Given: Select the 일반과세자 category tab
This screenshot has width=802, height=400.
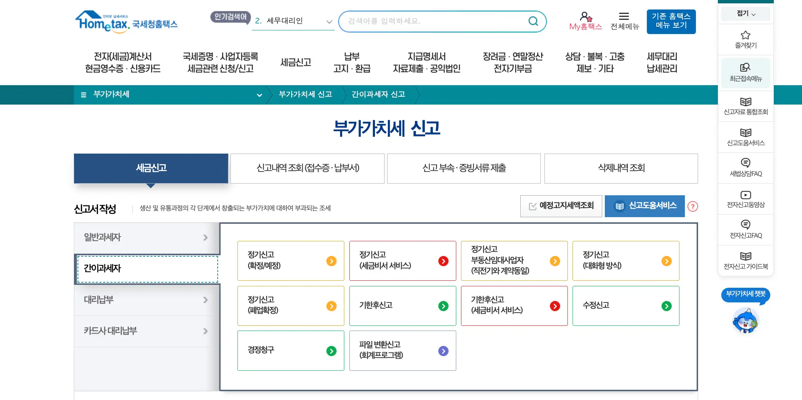Looking at the screenshot, I should [x=143, y=237].
